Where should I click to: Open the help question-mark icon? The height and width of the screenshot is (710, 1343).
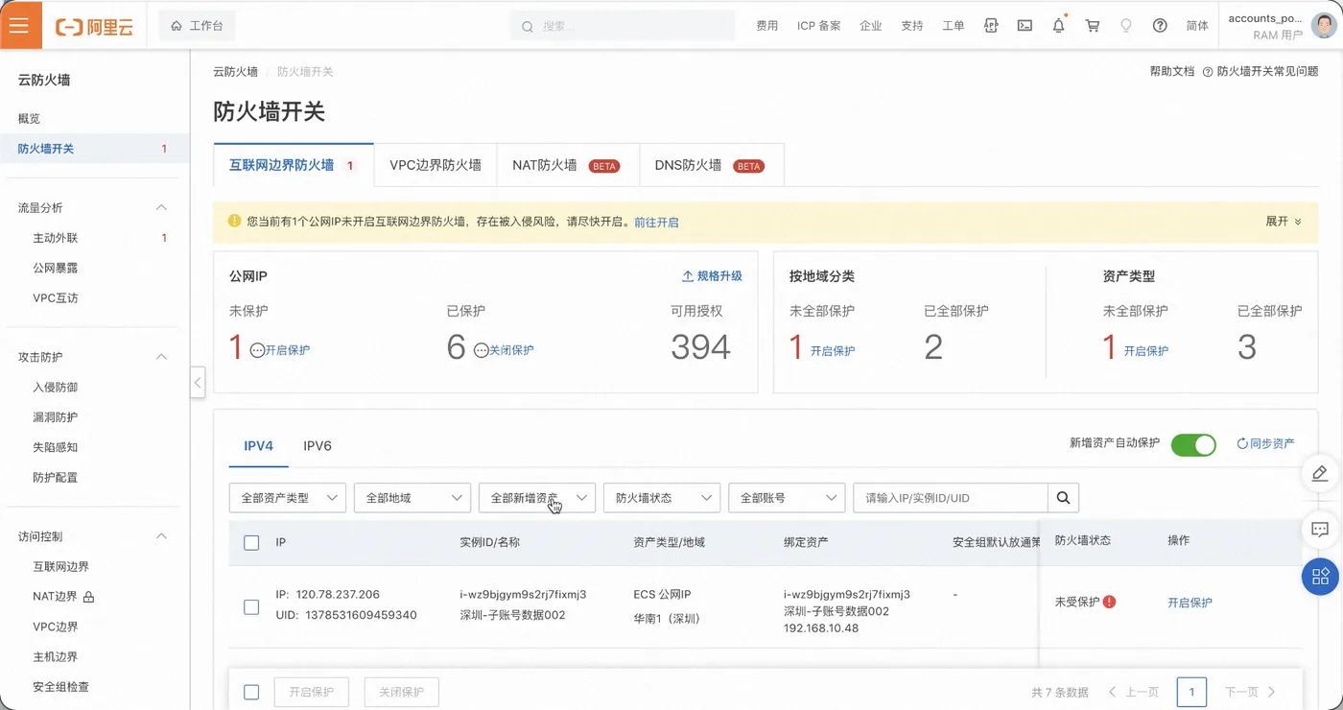[1160, 26]
